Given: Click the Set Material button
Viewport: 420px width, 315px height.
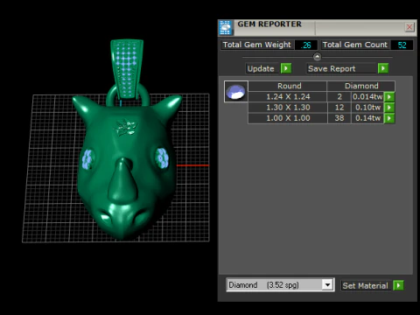Looking at the screenshot, I should (x=365, y=285).
